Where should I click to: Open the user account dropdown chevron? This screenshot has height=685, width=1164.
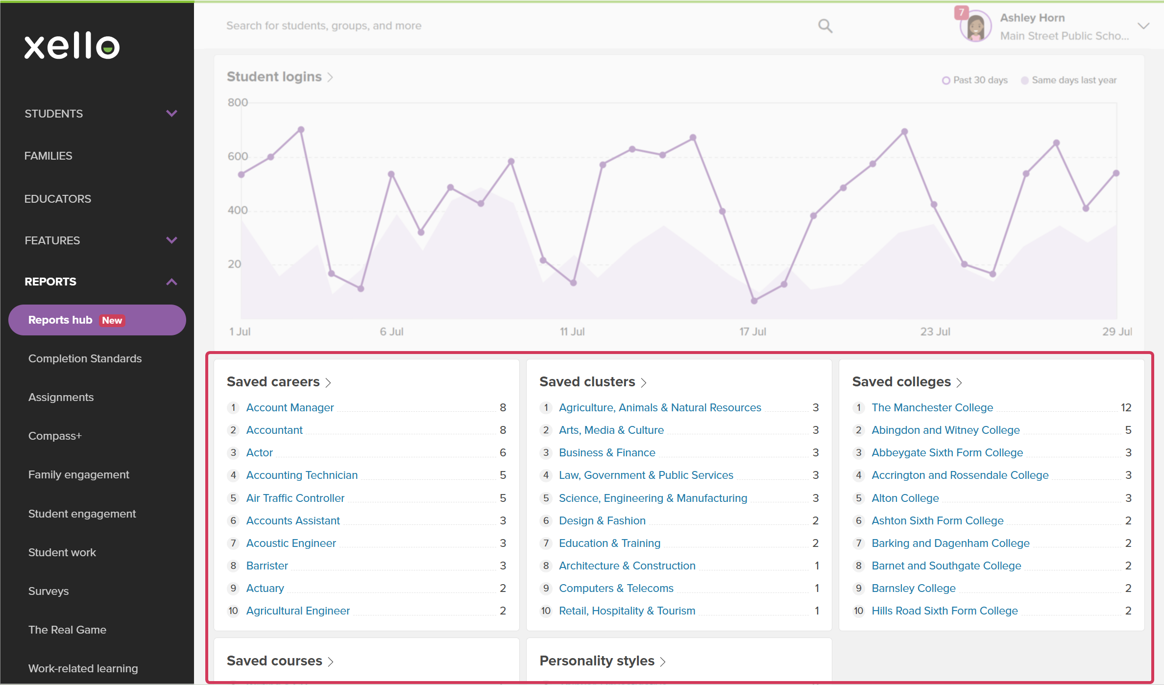(1143, 26)
